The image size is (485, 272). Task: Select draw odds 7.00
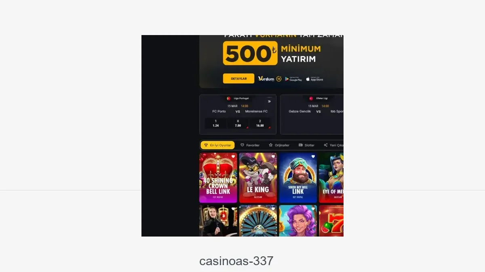click(x=238, y=123)
